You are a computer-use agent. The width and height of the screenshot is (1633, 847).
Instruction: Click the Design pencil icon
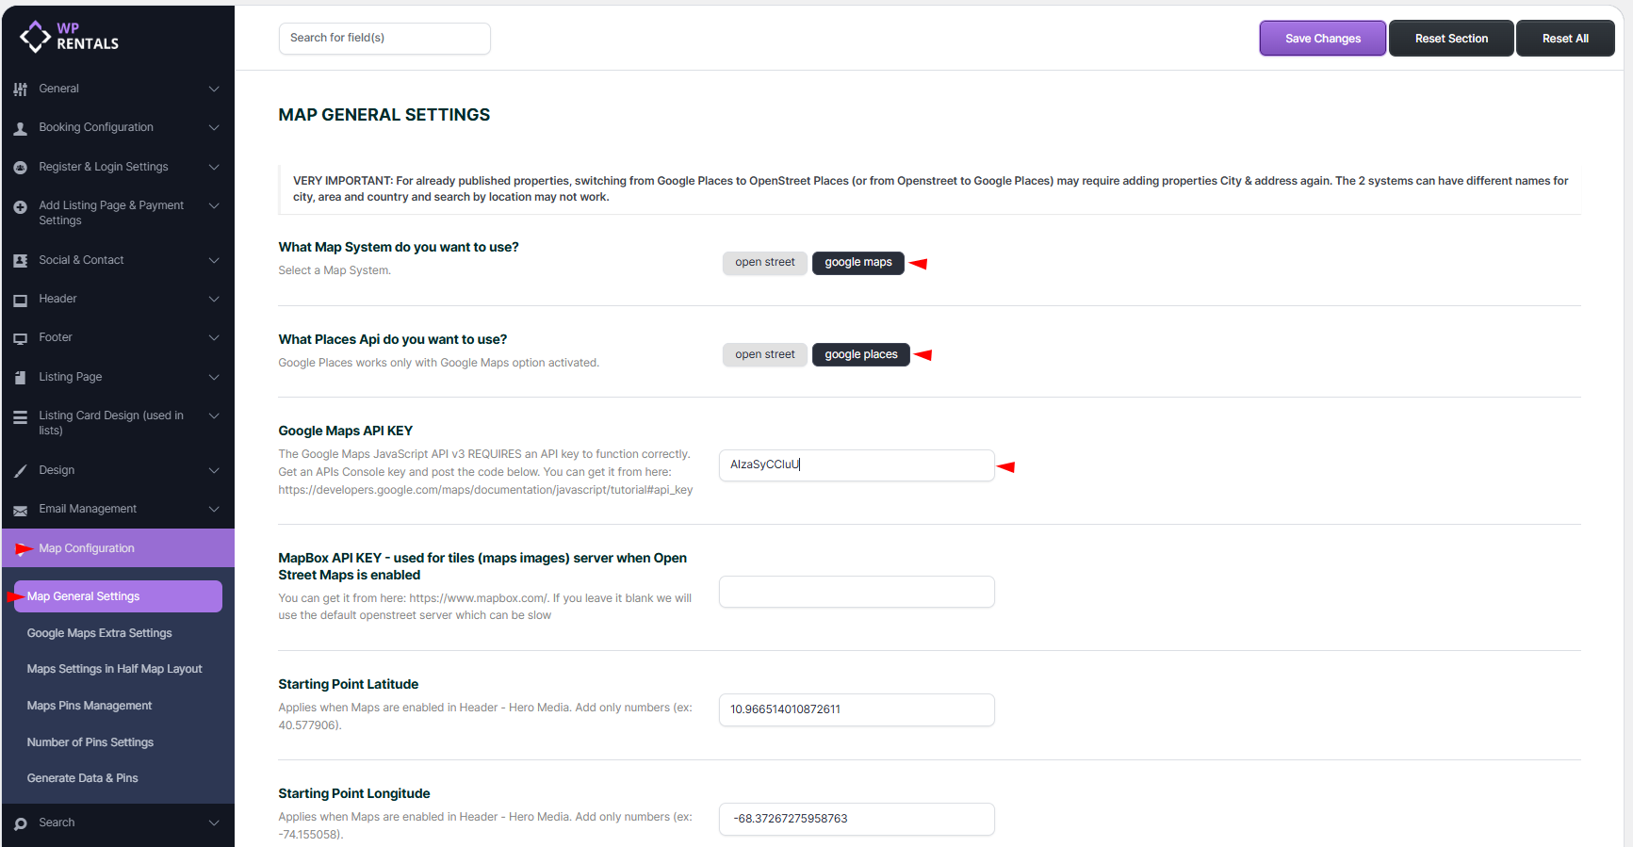(x=20, y=471)
